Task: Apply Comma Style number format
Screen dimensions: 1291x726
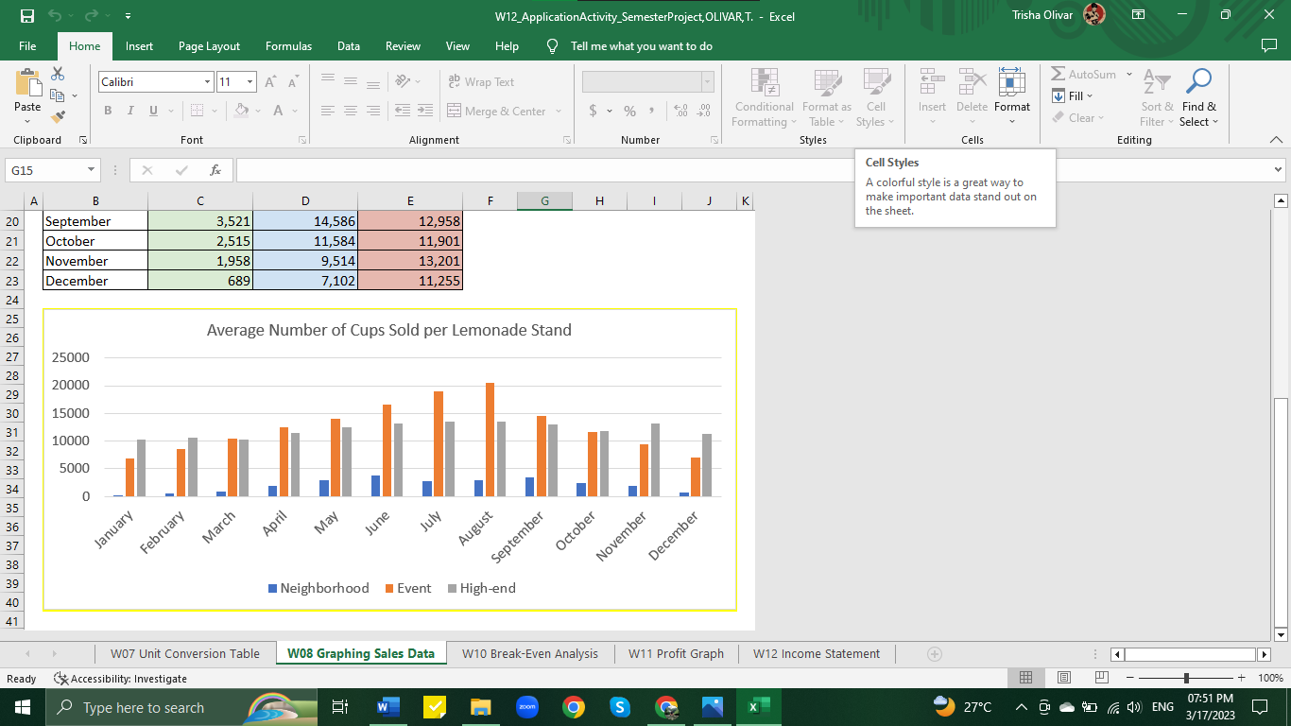Action: tap(654, 111)
